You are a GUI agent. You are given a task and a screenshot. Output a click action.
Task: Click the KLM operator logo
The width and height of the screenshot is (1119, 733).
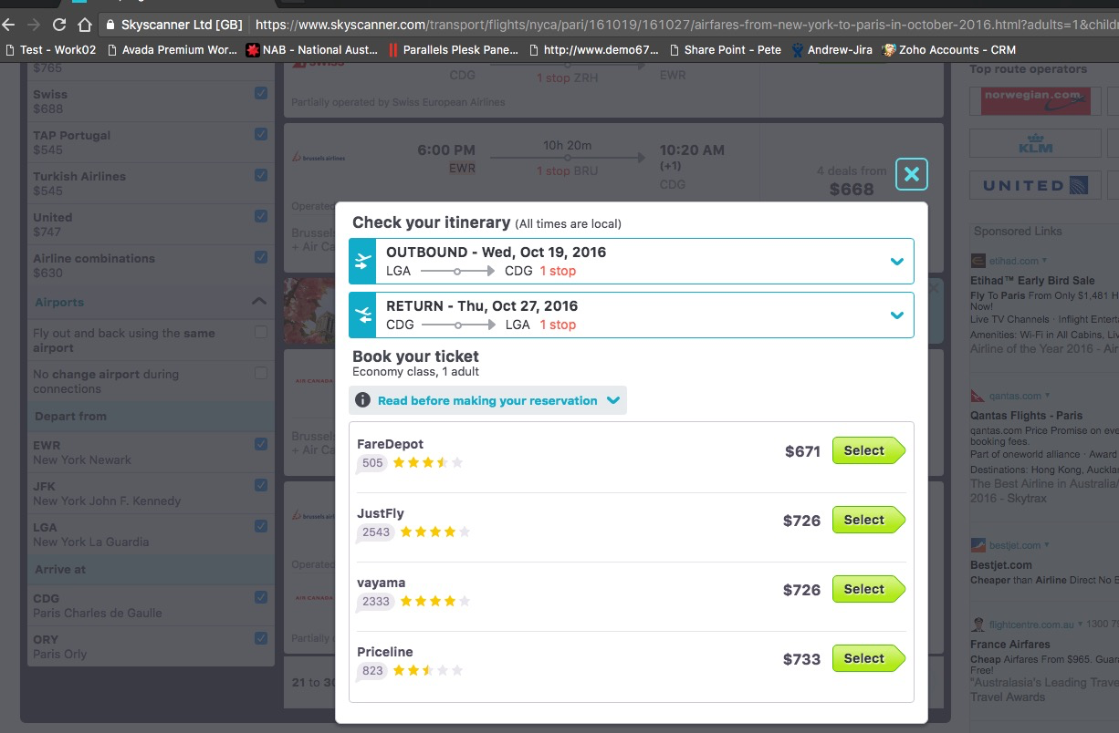click(1035, 143)
